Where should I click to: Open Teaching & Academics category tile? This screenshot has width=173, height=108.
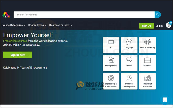pos(147,81)
